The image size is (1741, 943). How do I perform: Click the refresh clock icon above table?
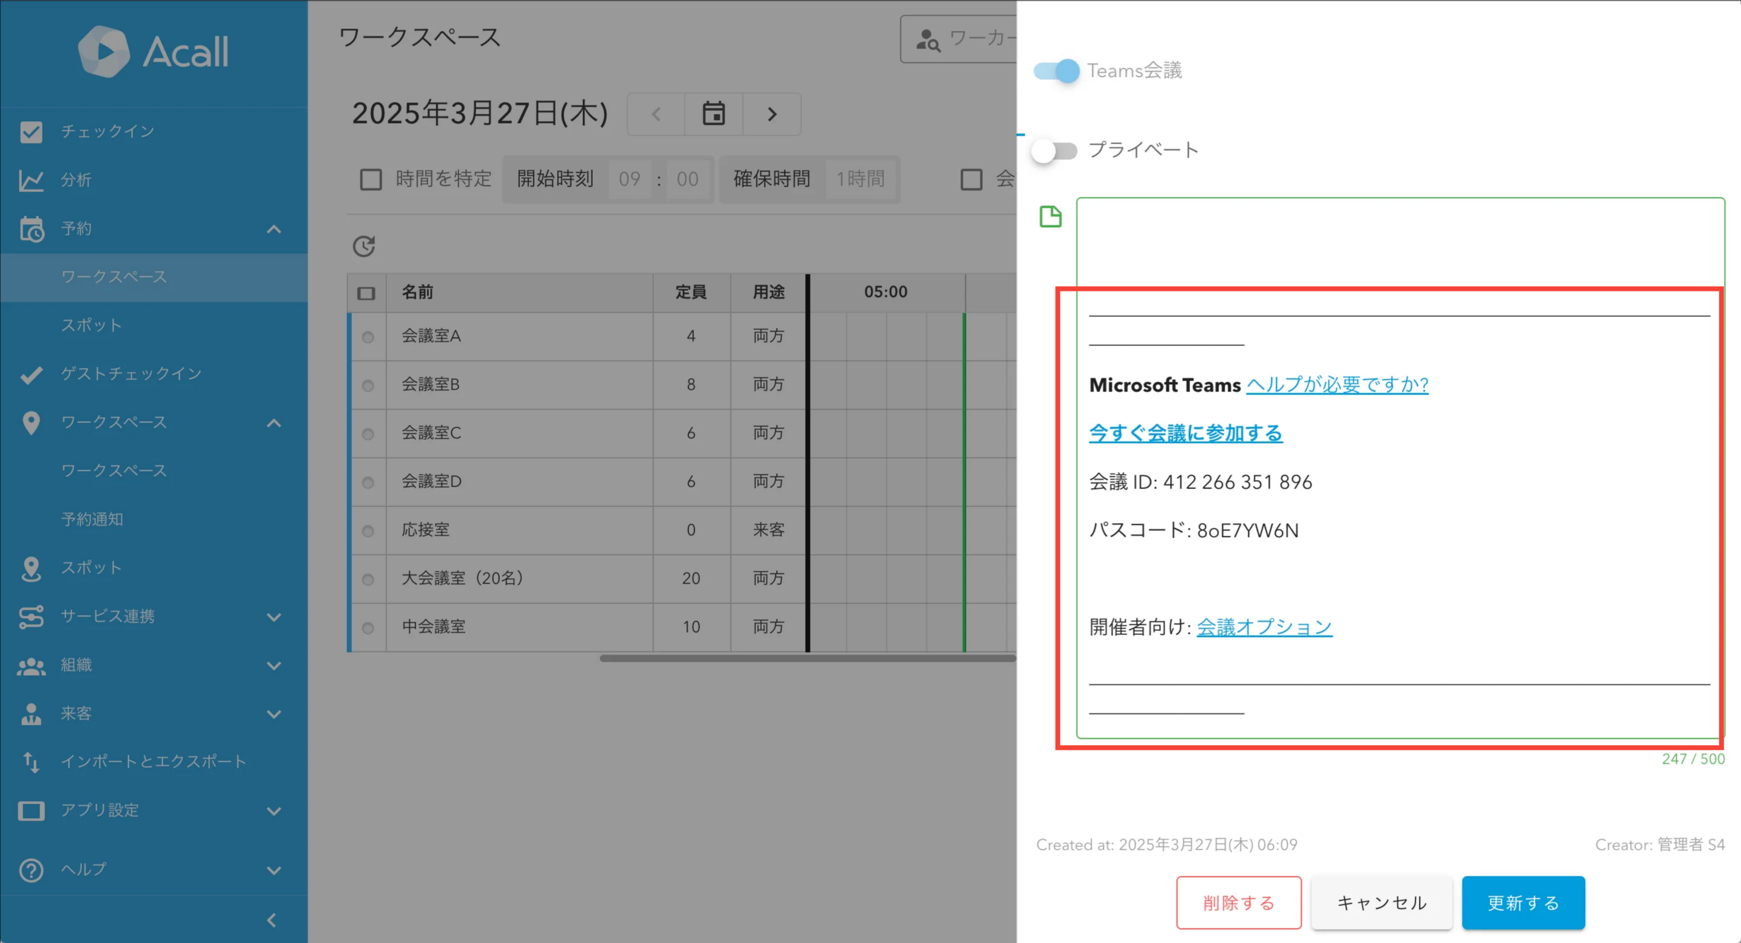point(363,247)
